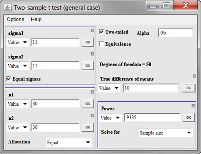
Task: Click the Java icon in the title bar
Action: tap(8, 7)
